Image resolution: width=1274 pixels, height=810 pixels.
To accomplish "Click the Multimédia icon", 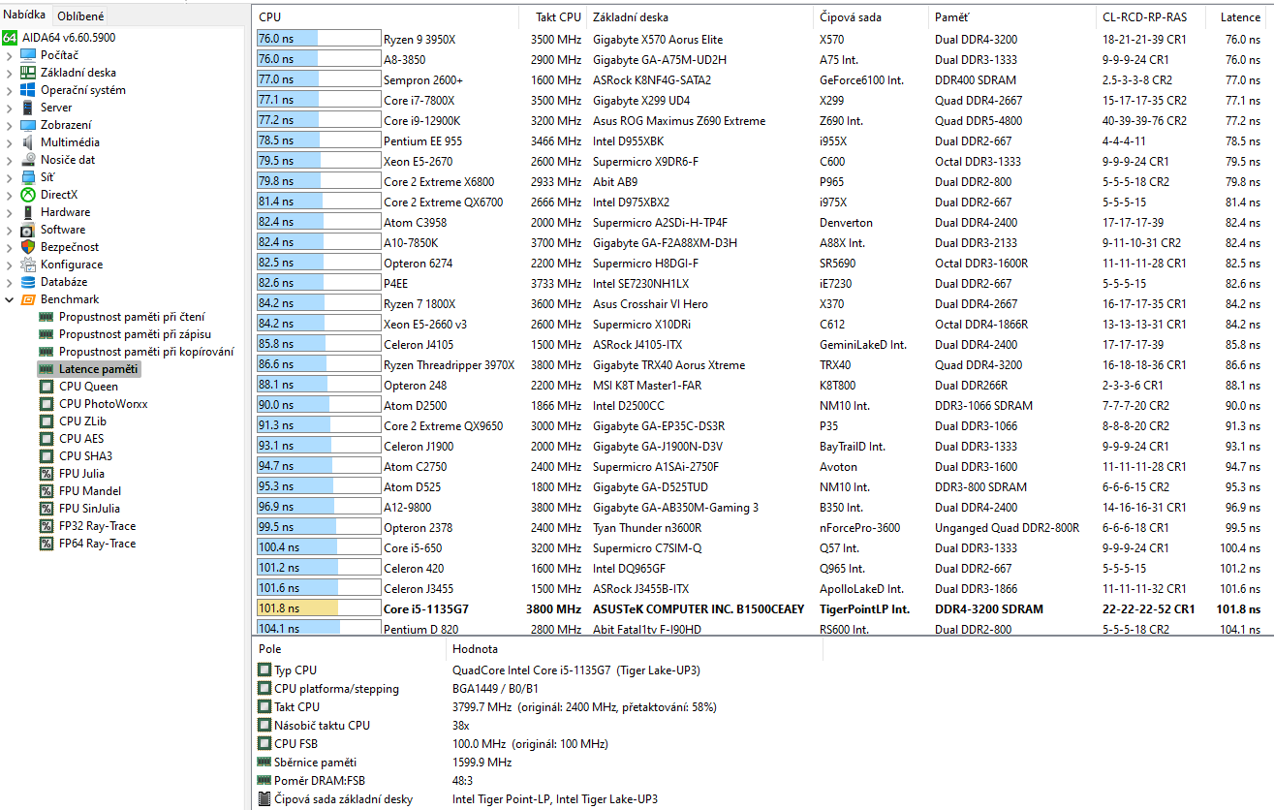I will click(x=28, y=142).
